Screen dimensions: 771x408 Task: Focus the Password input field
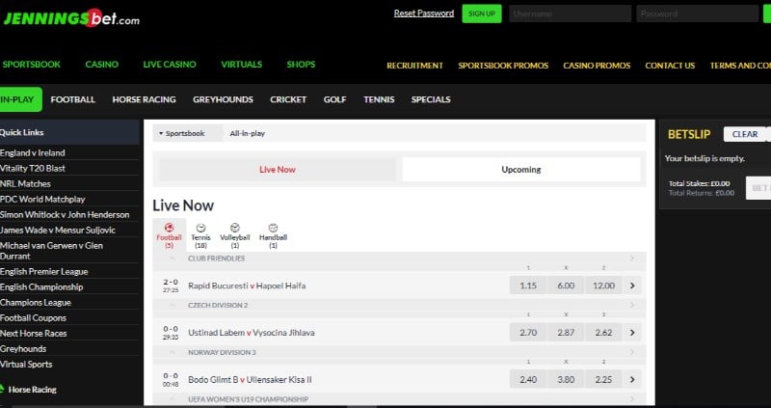[697, 14]
